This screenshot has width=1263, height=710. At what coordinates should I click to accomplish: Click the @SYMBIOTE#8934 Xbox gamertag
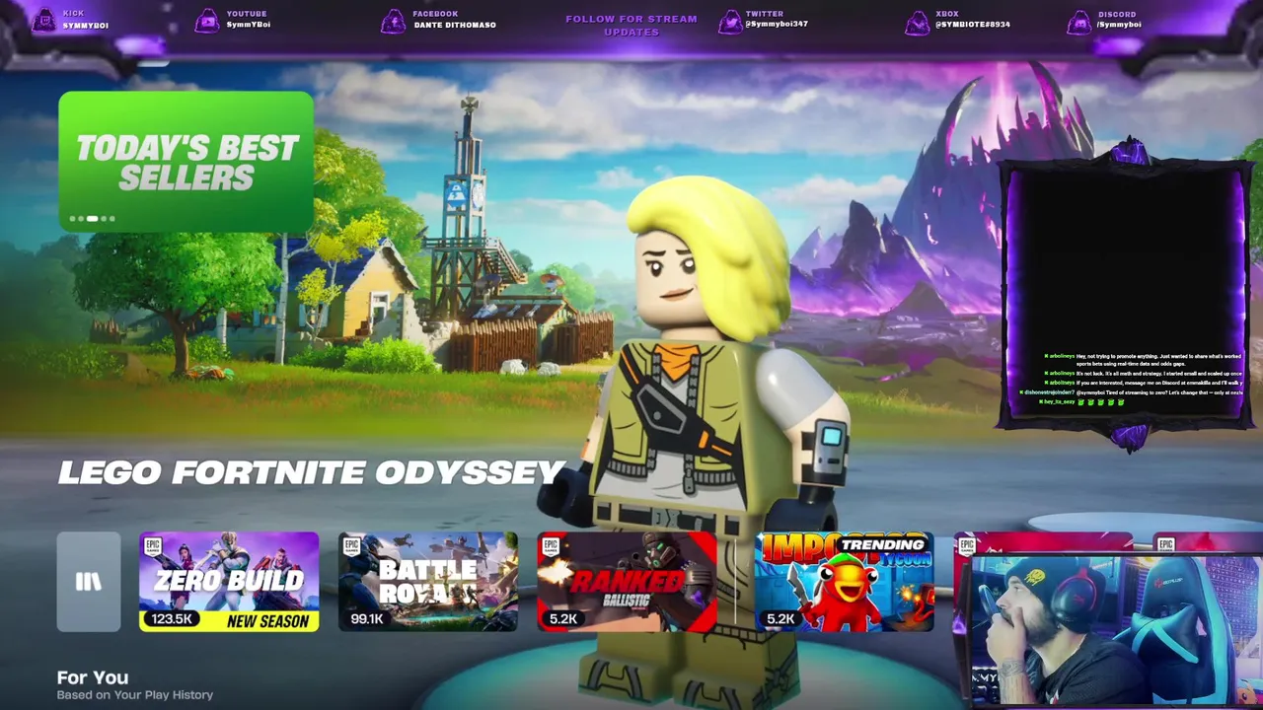click(x=973, y=25)
